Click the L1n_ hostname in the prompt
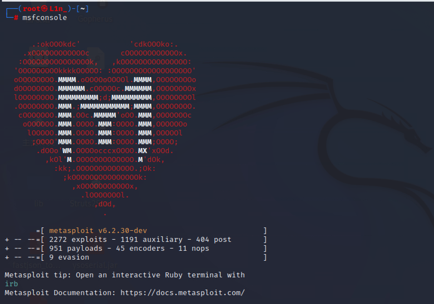The width and height of the screenshot is (434, 304). tap(58, 9)
